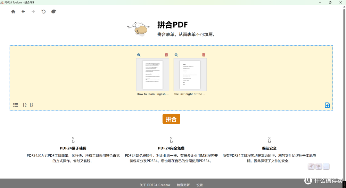
Task: Click the PDF24易于使用 heading
Action: [73, 148]
